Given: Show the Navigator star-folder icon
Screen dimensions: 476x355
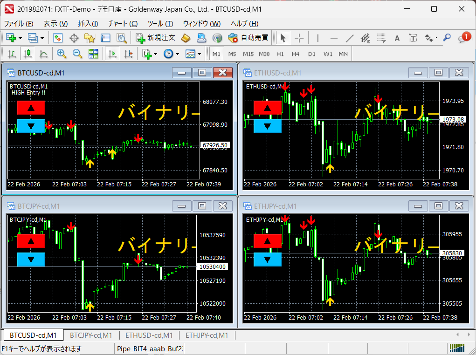Looking at the screenshot, I should (90, 38).
